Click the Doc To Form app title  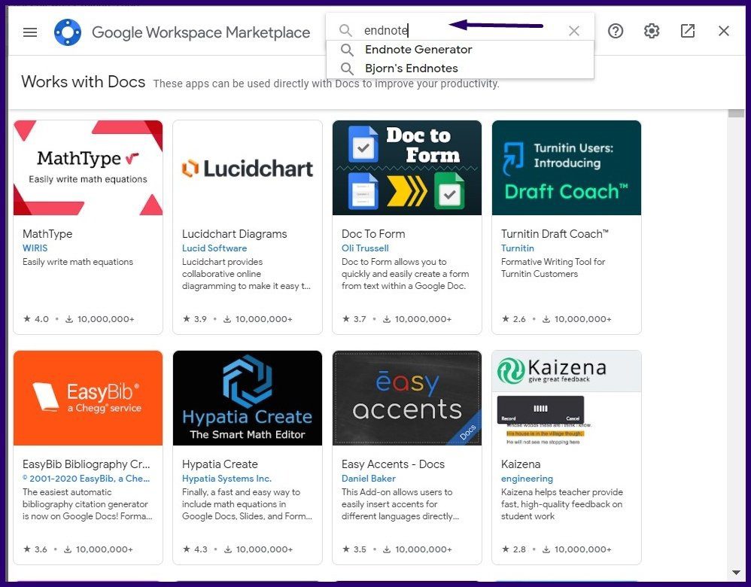coord(373,234)
